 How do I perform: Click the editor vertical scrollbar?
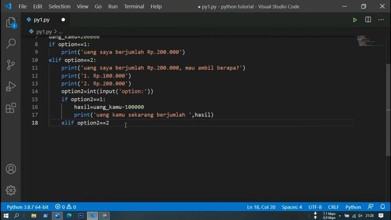[389, 110]
